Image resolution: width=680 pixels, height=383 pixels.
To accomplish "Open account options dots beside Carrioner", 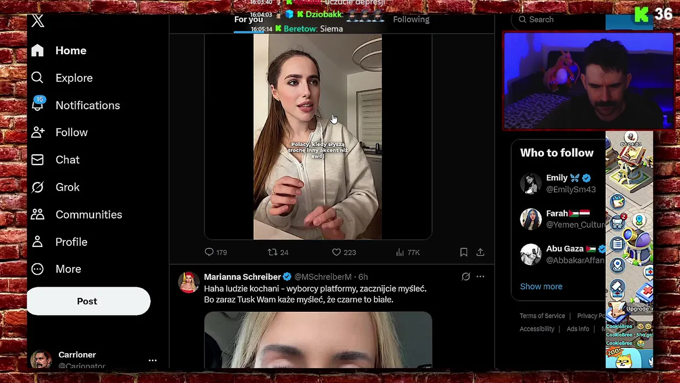I will pos(152,360).
